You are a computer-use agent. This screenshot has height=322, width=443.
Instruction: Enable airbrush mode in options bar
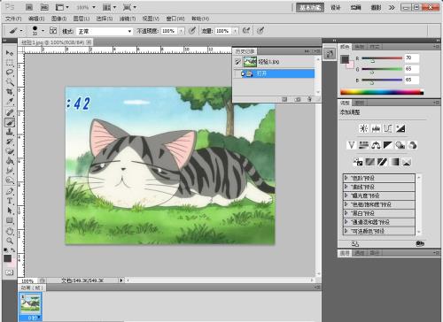(x=246, y=30)
